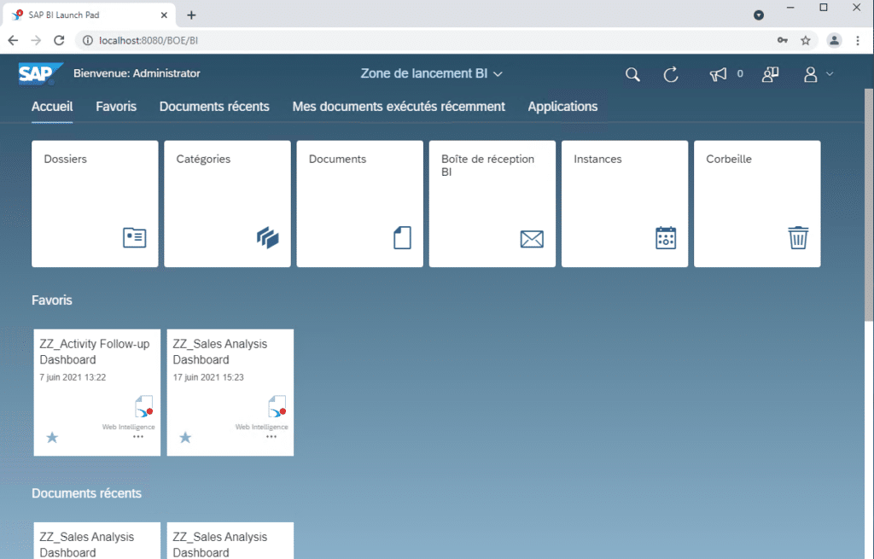The height and width of the screenshot is (559, 874).
Task: Click the Instances calendar icon
Action: [666, 238]
